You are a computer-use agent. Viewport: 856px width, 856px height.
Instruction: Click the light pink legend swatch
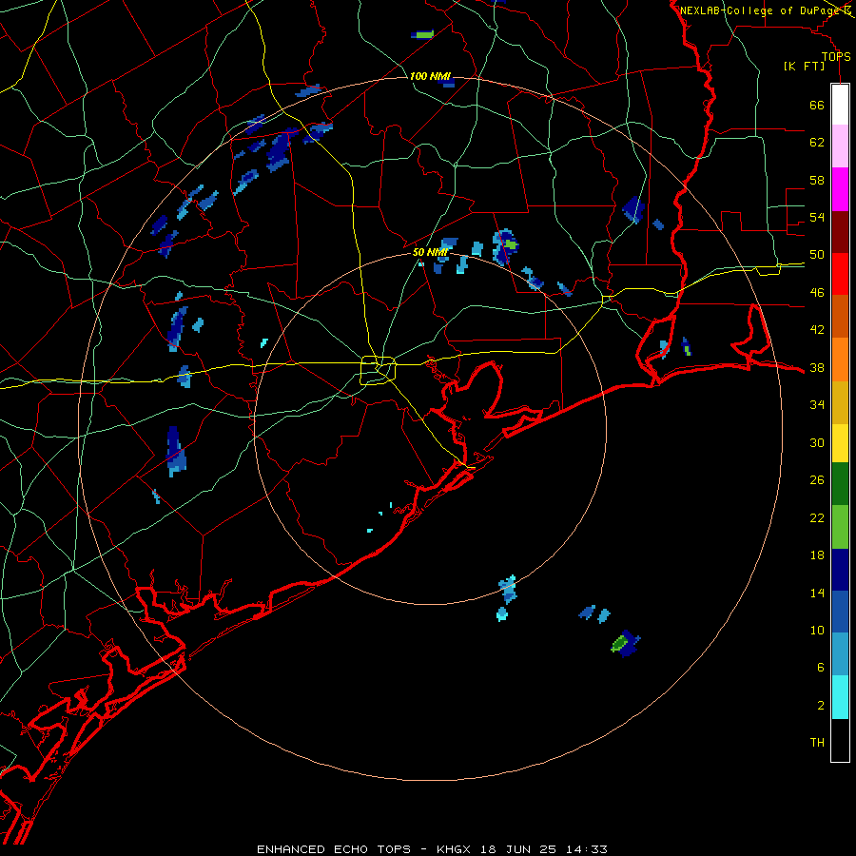click(x=840, y=146)
